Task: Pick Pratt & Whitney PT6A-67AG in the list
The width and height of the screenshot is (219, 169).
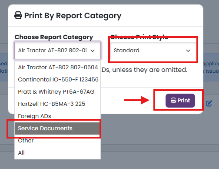Action: point(58,92)
